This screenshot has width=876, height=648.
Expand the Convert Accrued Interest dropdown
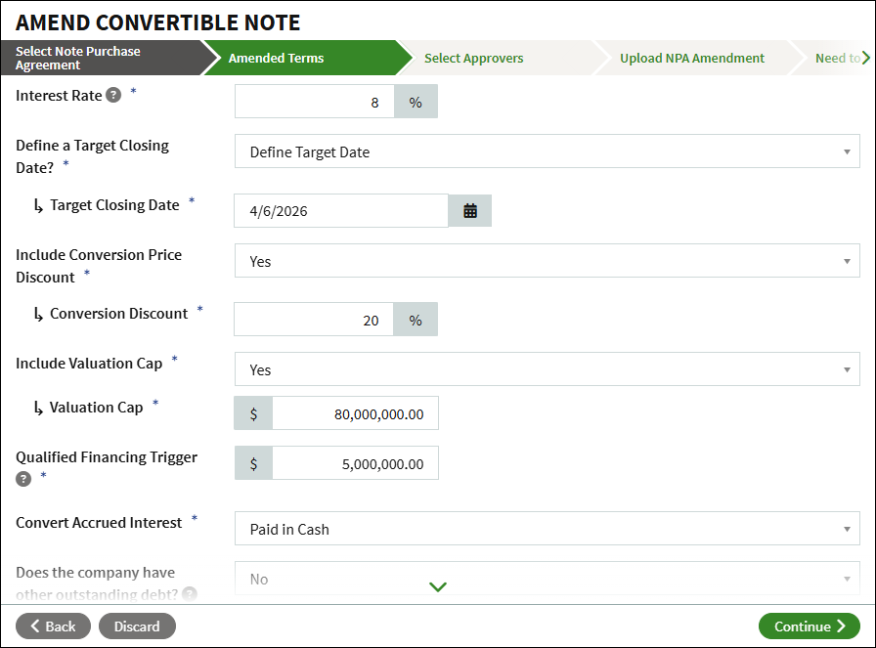click(x=547, y=529)
